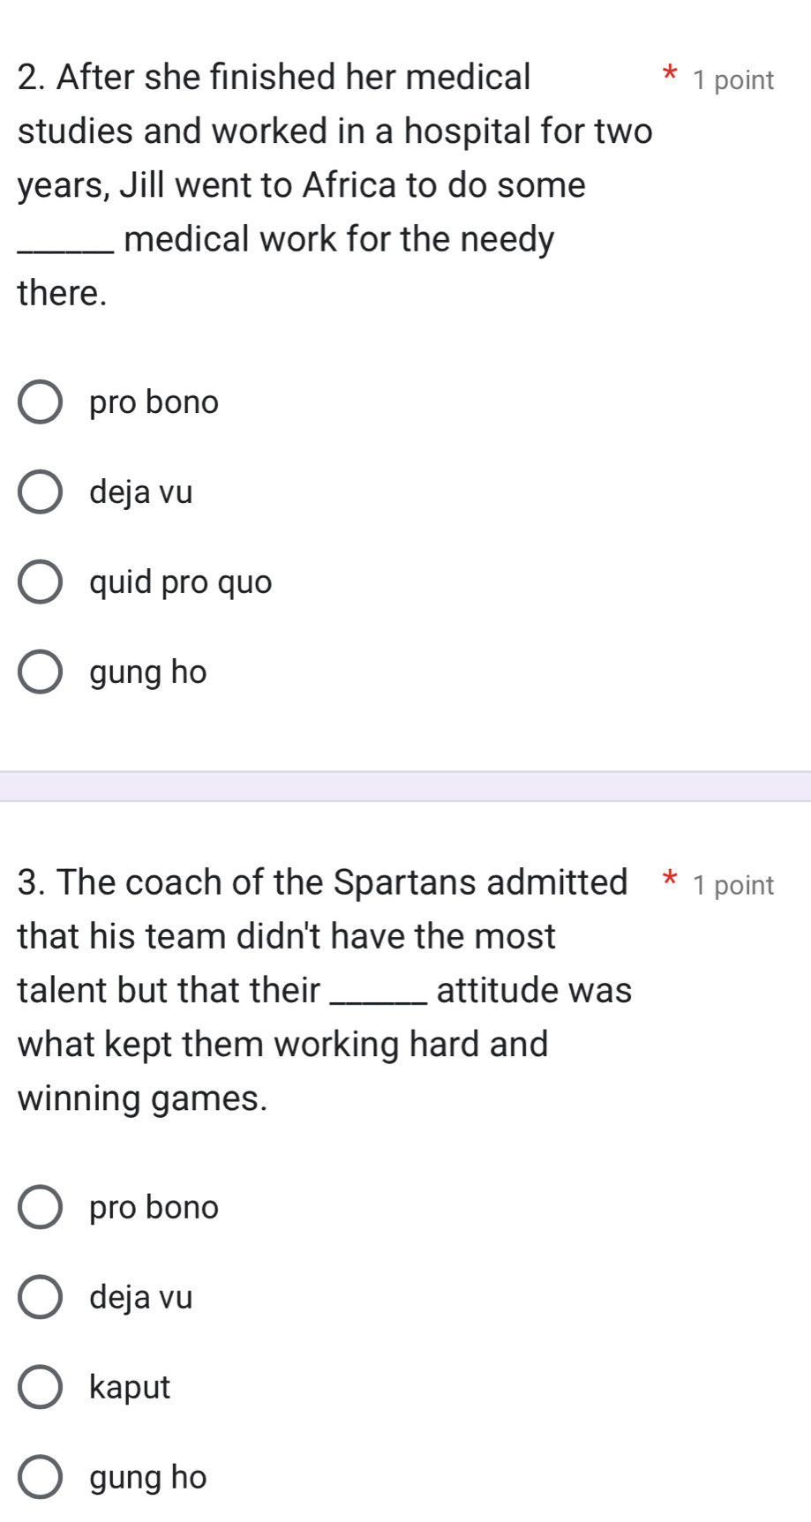The image size is (811, 1522).
Task: Pick 'gung ho' radio for question 3
Action: (x=41, y=1477)
